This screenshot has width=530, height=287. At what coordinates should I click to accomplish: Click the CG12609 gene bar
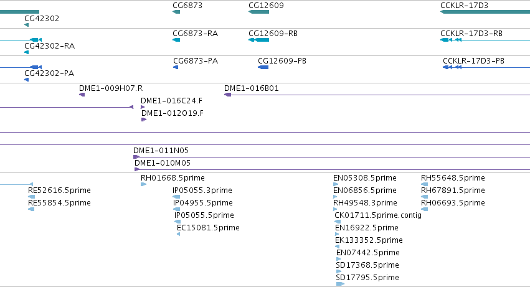click(258, 12)
